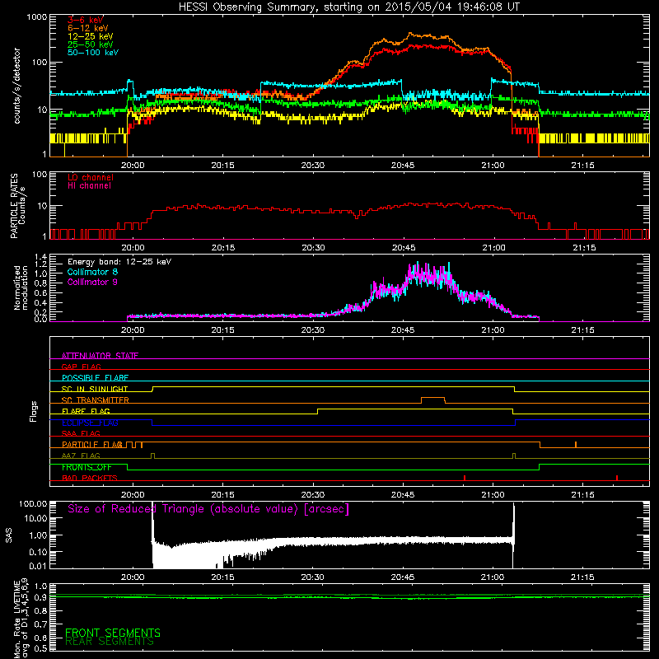
Task: Click the A4Z FLAG pulse near 20:03
Action: (152, 456)
